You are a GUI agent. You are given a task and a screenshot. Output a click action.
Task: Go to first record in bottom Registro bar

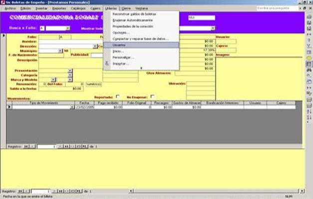pos(20,191)
